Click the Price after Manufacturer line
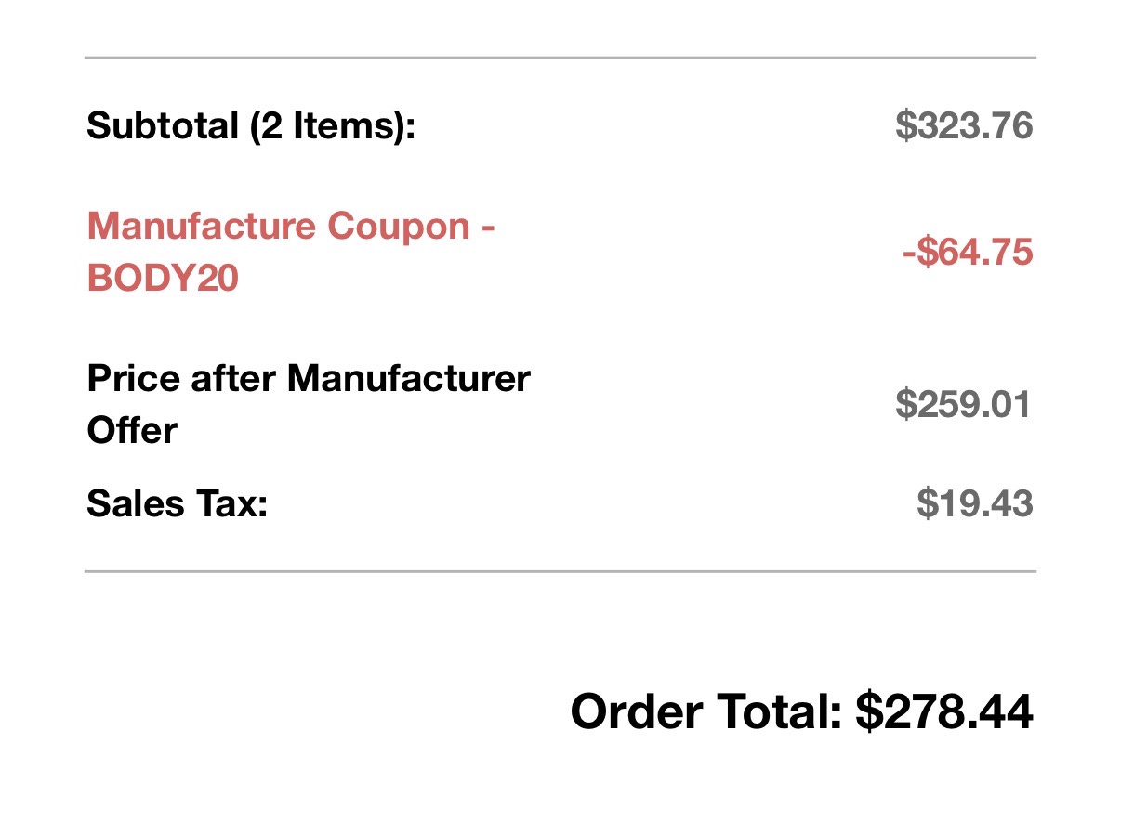Screen dimensions: 1121x822 [309, 379]
